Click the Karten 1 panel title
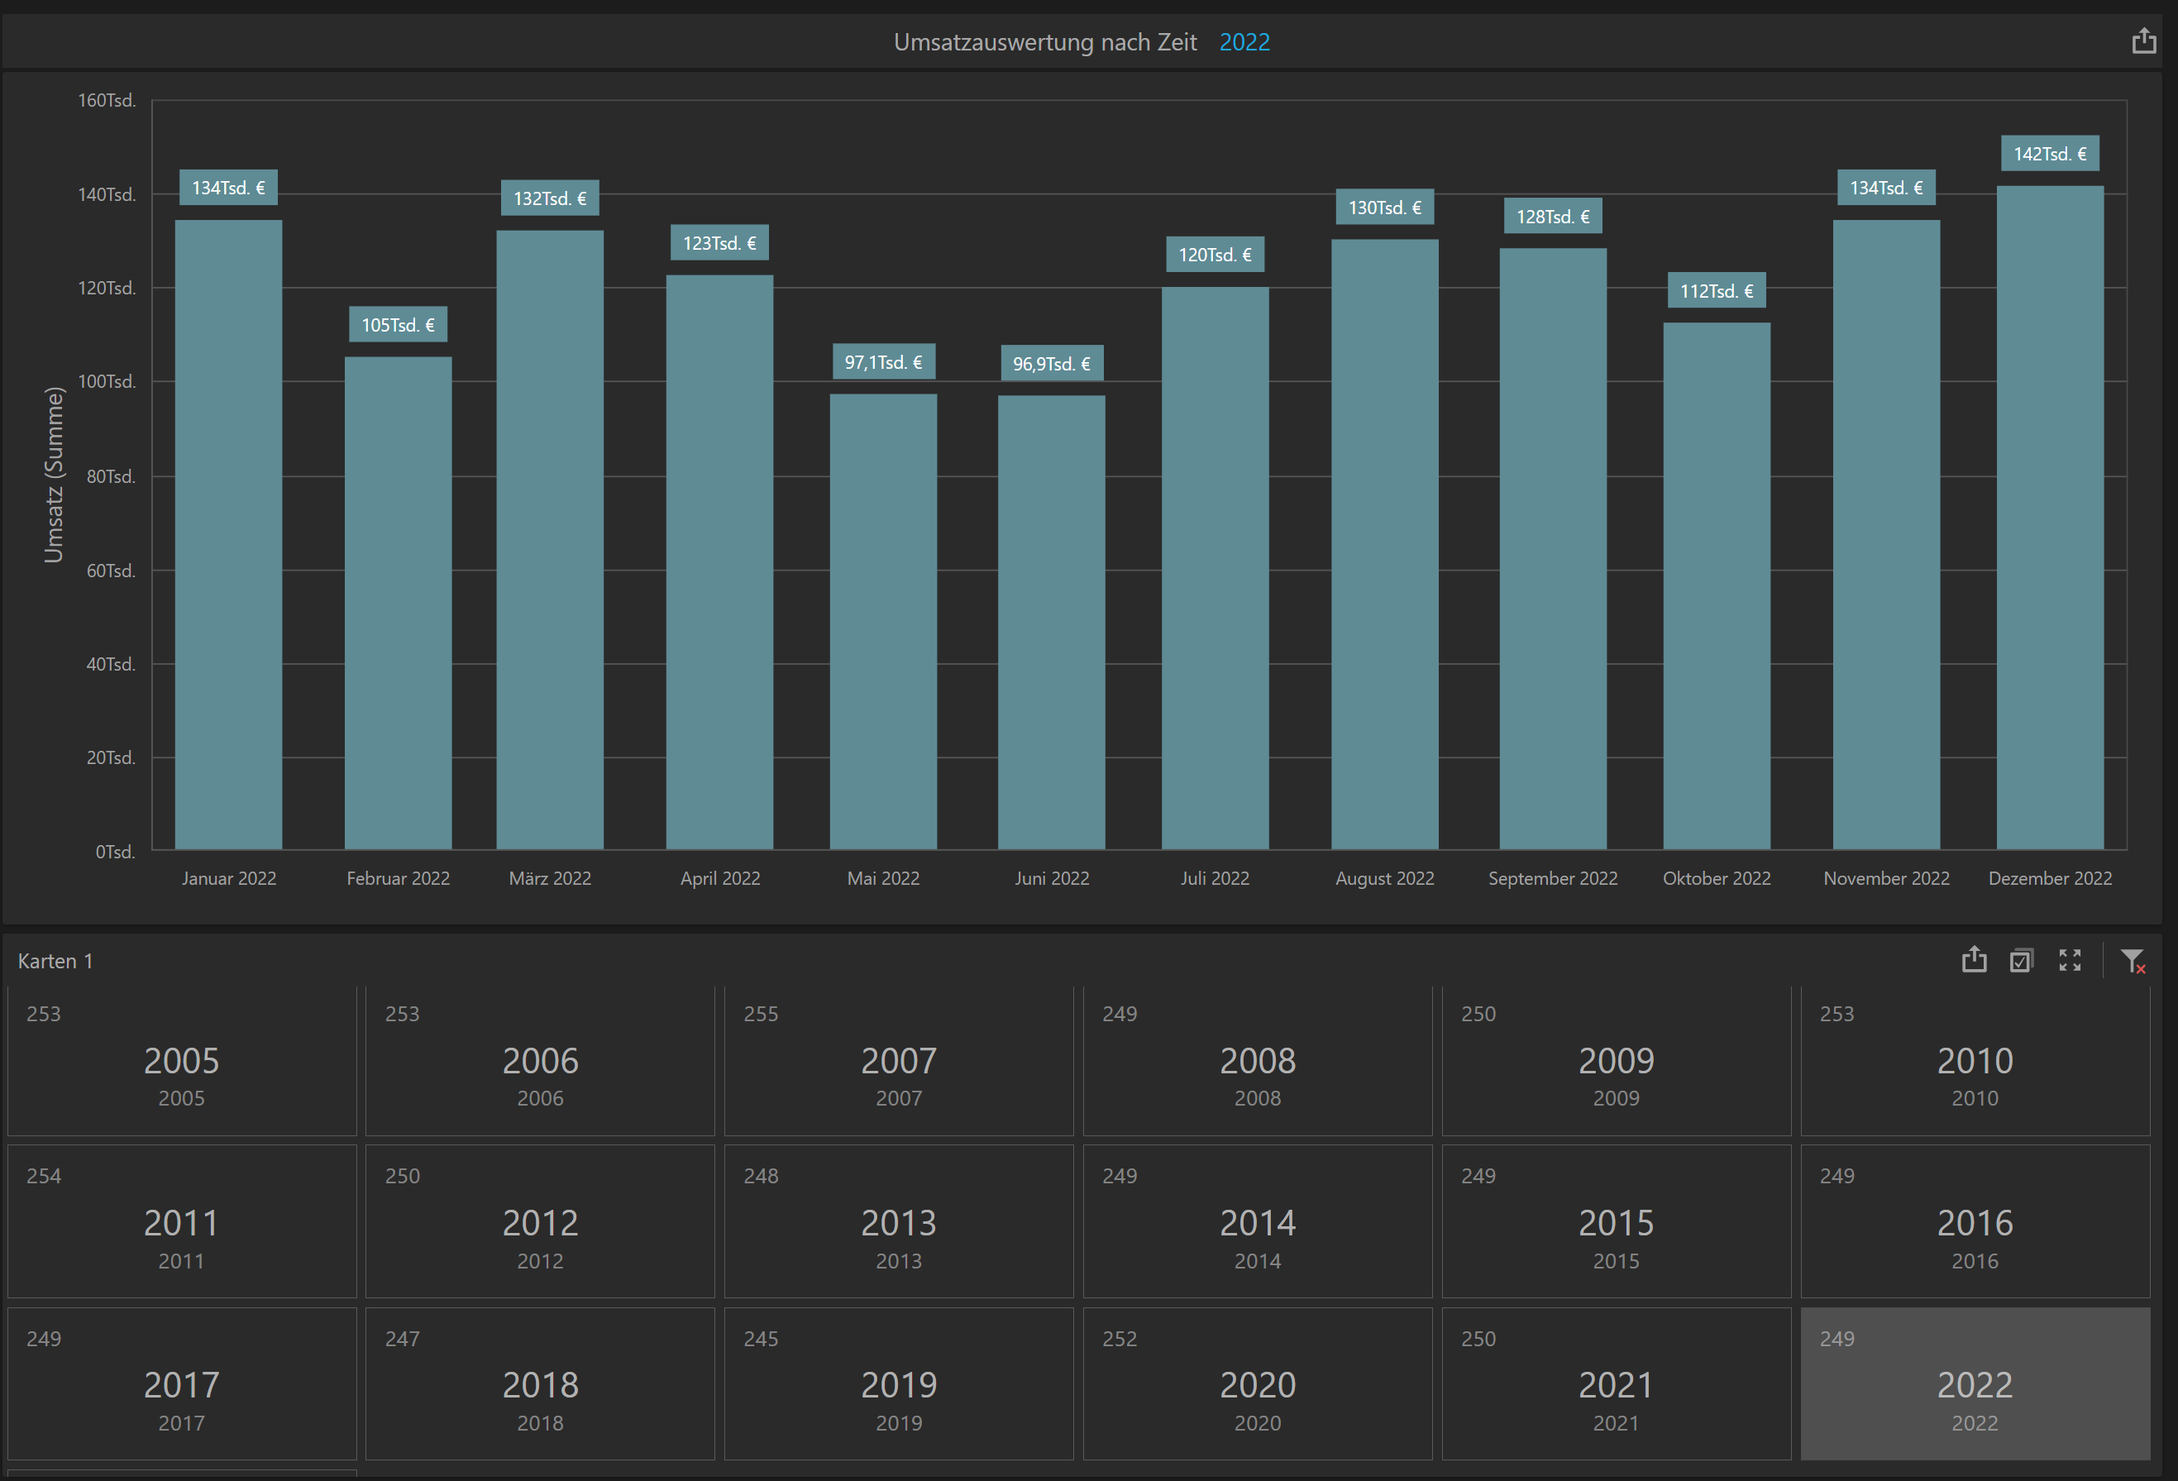Screen dimensions: 2178x1481 (x=55, y=961)
